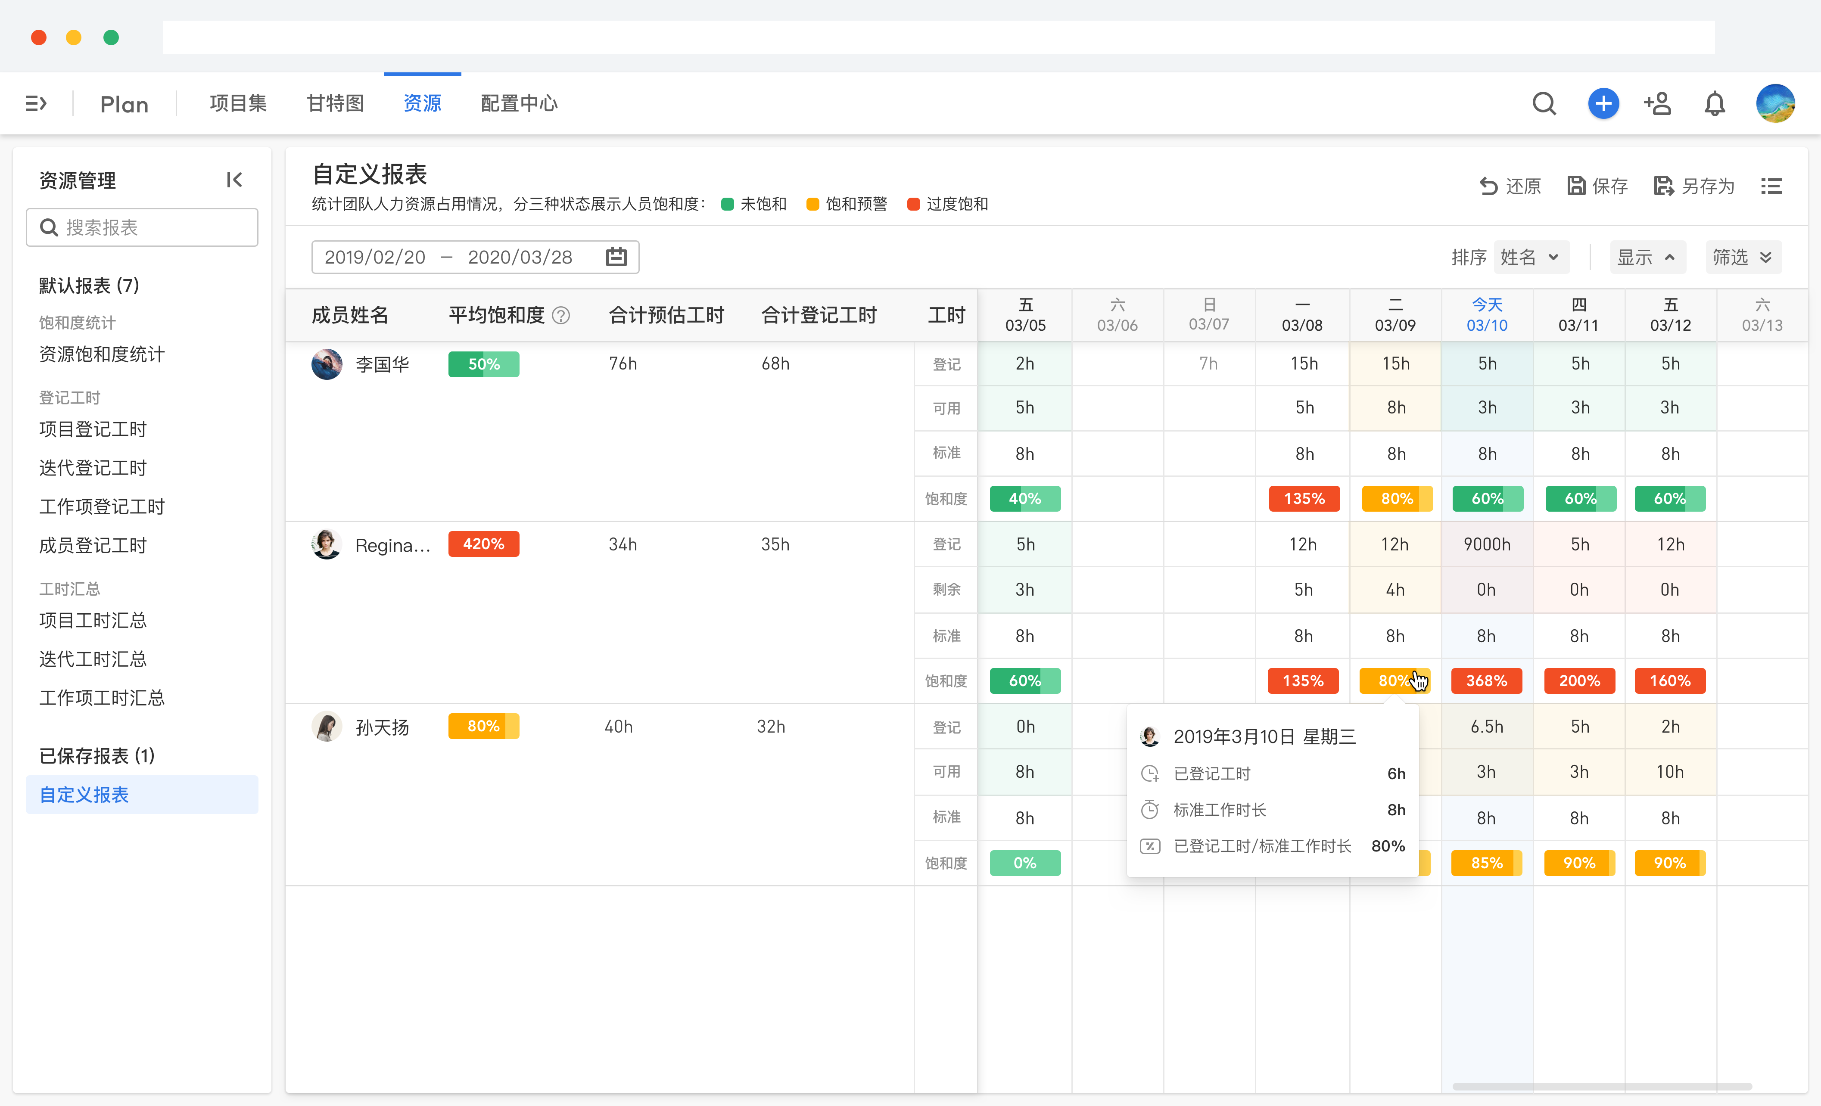
Task: Collapse the 资源管理 sidebar panel
Action: 234,180
